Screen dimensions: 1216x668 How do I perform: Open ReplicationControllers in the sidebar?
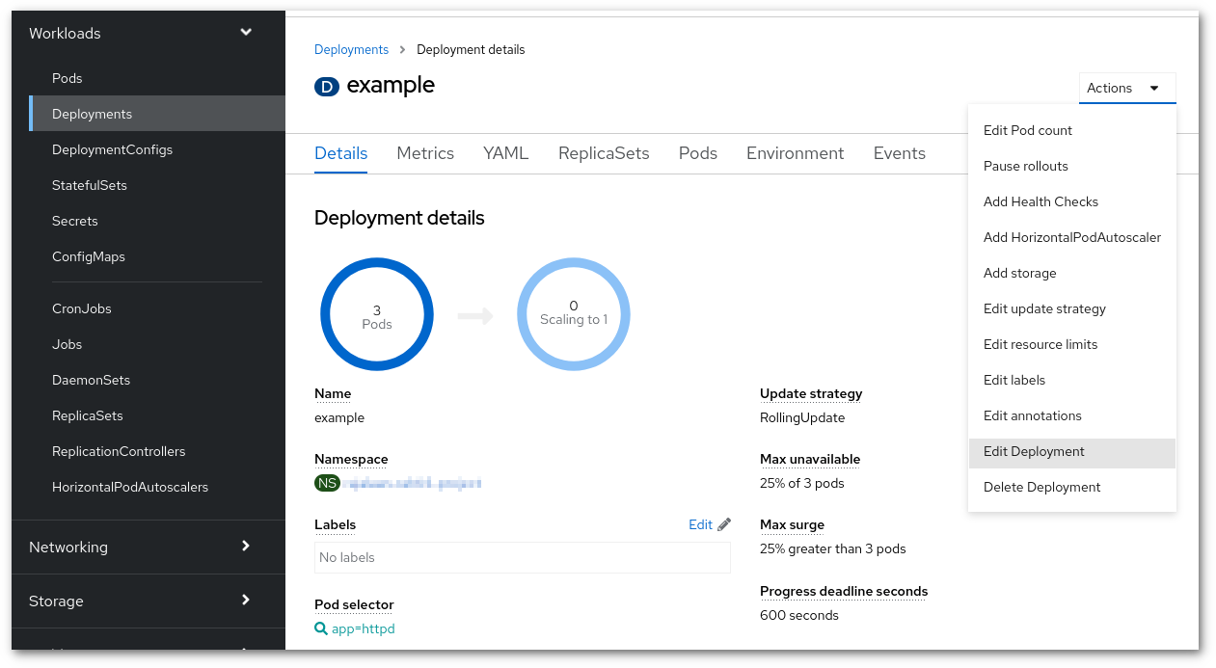119,451
